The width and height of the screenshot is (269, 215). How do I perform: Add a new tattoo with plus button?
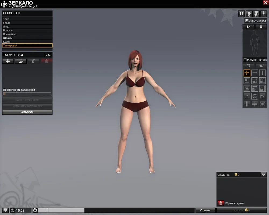pos(8,61)
